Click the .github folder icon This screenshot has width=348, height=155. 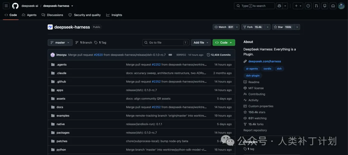(x=53, y=82)
